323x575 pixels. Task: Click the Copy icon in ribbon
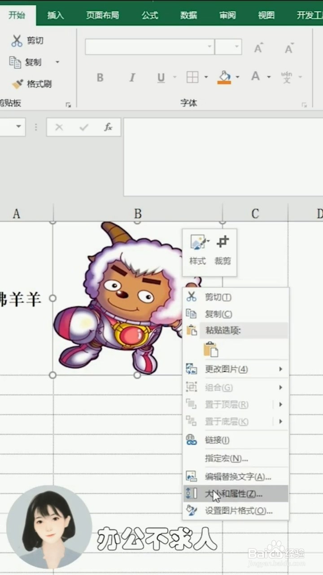pos(15,62)
